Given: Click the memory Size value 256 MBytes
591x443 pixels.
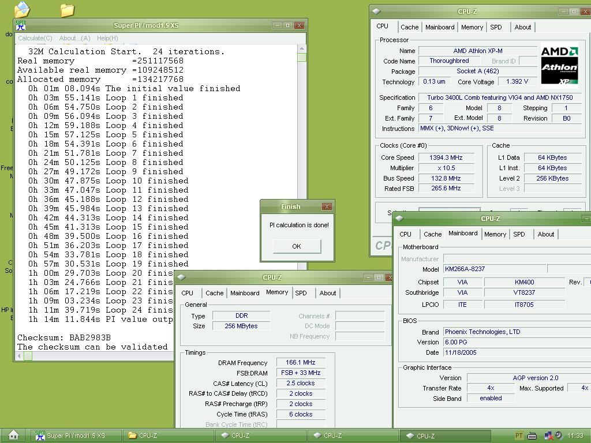Looking at the screenshot, I should click(241, 326).
